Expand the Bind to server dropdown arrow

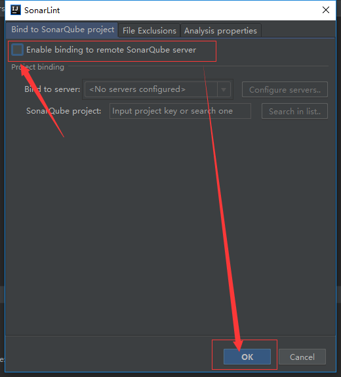pyautogui.click(x=224, y=89)
